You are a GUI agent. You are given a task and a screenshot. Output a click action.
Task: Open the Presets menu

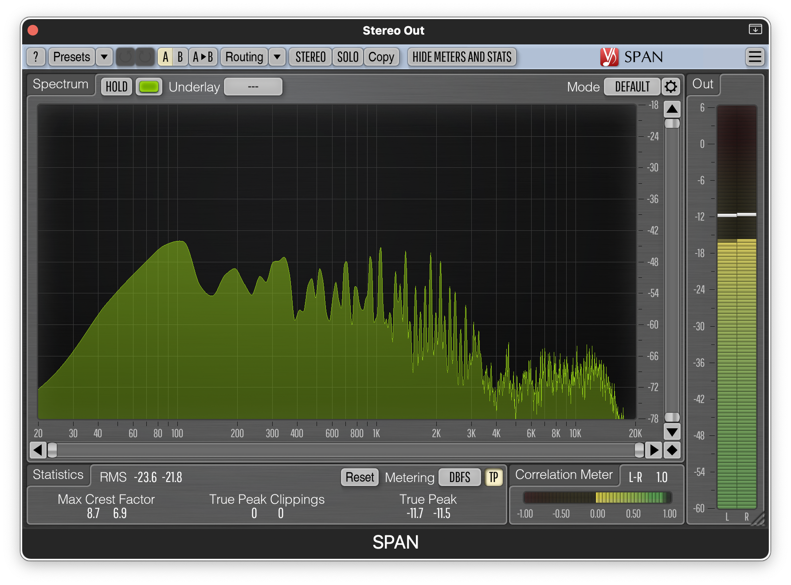[x=71, y=57]
